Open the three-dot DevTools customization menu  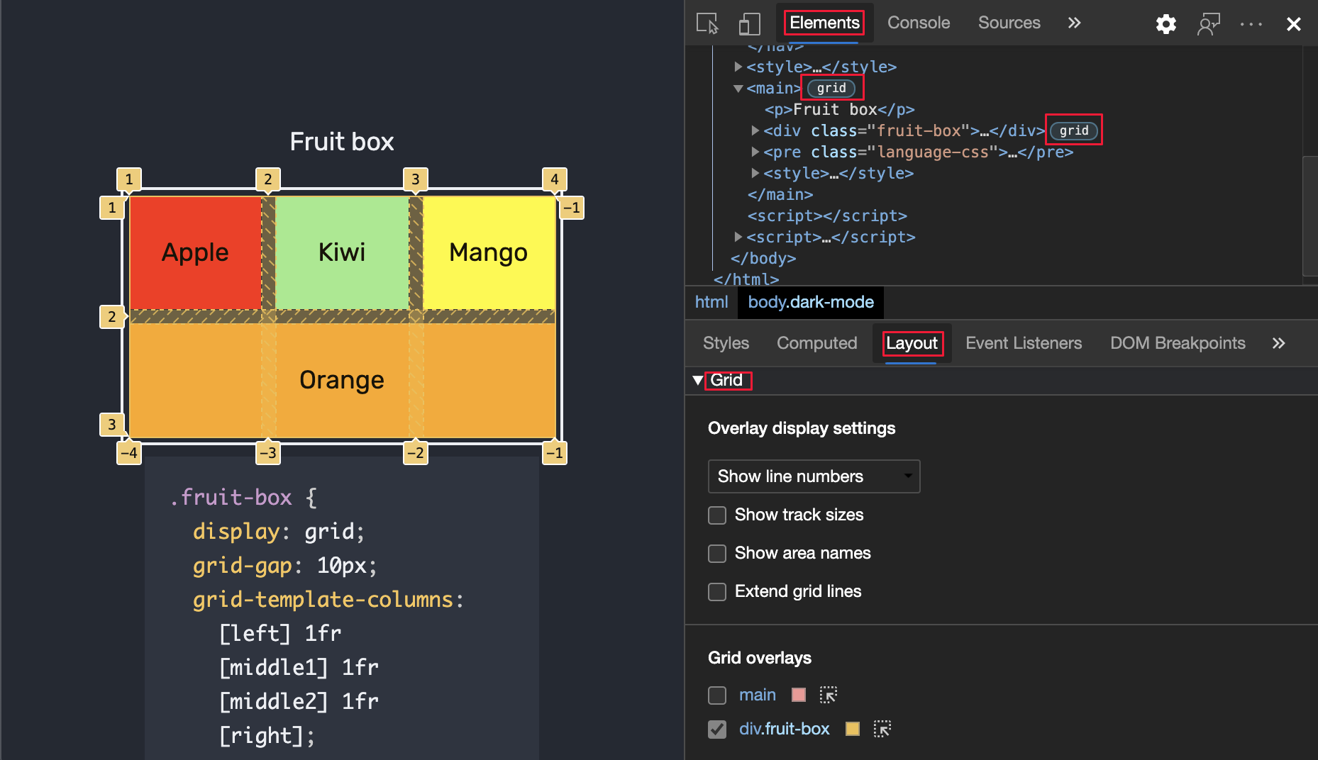click(x=1251, y=23)
